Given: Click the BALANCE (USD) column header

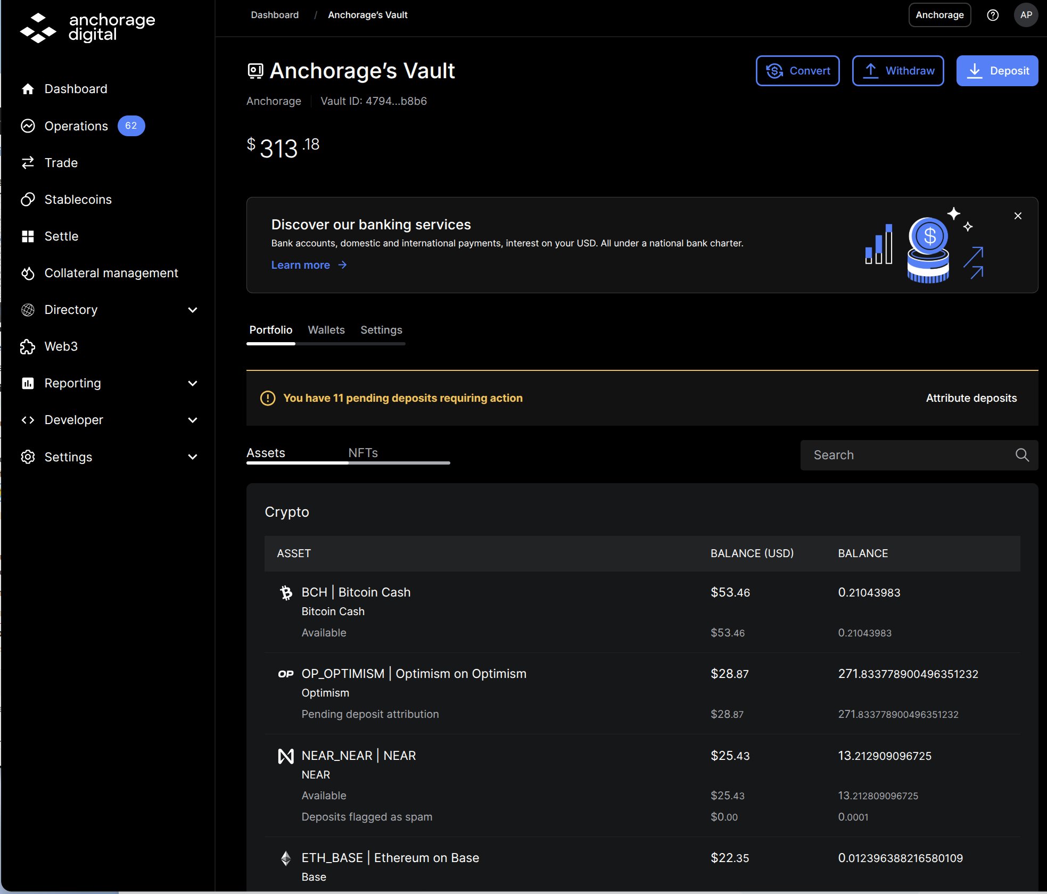Looking at the screenshot, I should click(752, 553).
